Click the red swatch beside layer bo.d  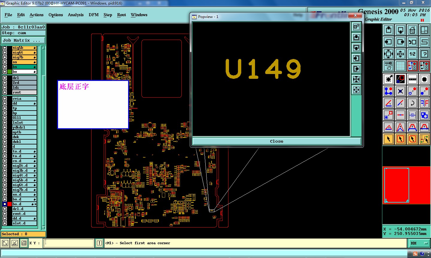10,204
